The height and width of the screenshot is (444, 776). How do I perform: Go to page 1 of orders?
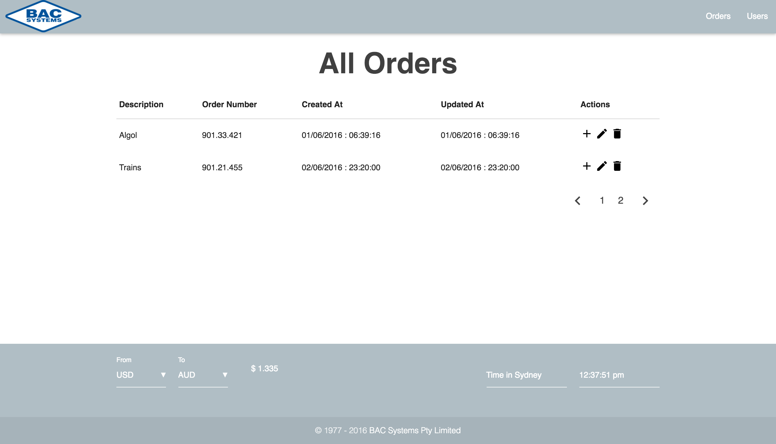pyautogui.click(x=602, y=200)
